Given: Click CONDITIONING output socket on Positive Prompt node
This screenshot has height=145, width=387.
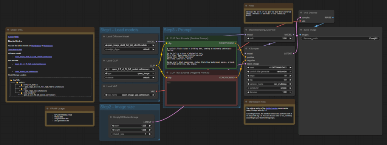Looking at the screenshot, I should [236, 43].
